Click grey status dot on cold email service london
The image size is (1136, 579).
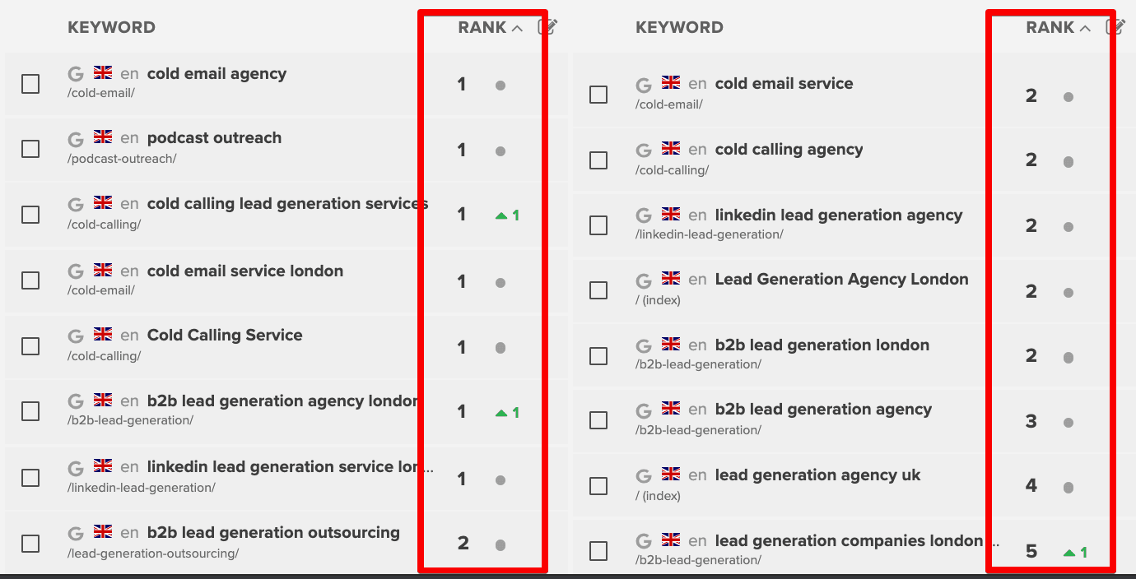[500, 283]
